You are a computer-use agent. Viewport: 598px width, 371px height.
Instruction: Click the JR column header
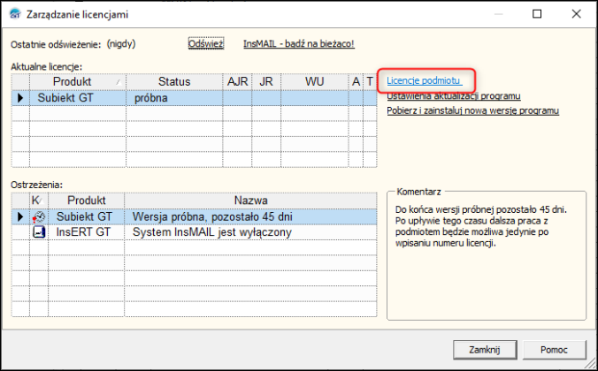click(266, 81)
